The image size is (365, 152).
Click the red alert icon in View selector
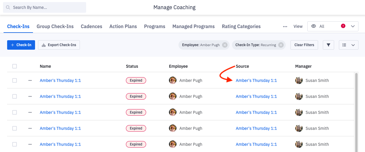click(343, 26)
